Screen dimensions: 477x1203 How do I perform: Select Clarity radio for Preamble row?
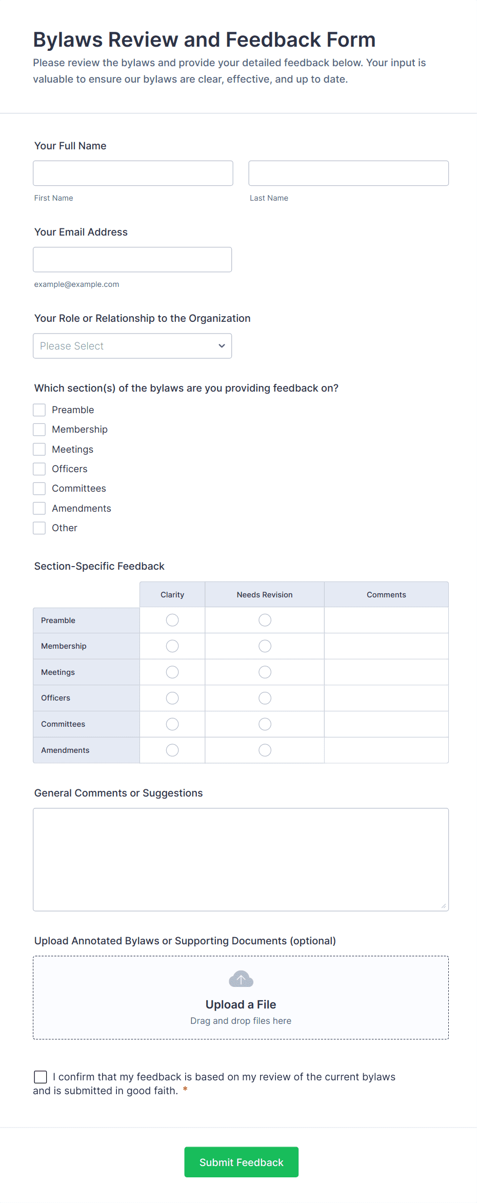(172, 620)
